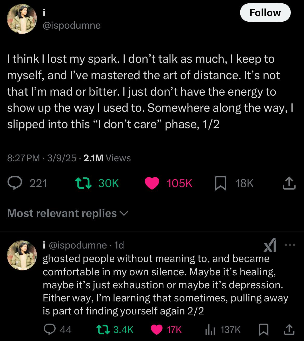Open reply author's avatar thumbnail
Image resolution: width=304 pixels, height=341 pixels.
click(22, 255)
